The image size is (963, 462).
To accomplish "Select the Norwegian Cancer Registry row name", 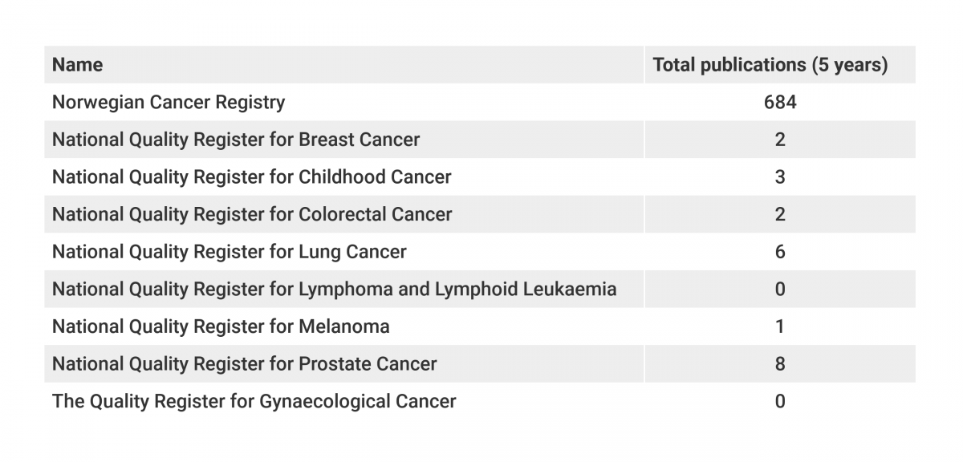I will pyautogui.click(x=169, y=103).
